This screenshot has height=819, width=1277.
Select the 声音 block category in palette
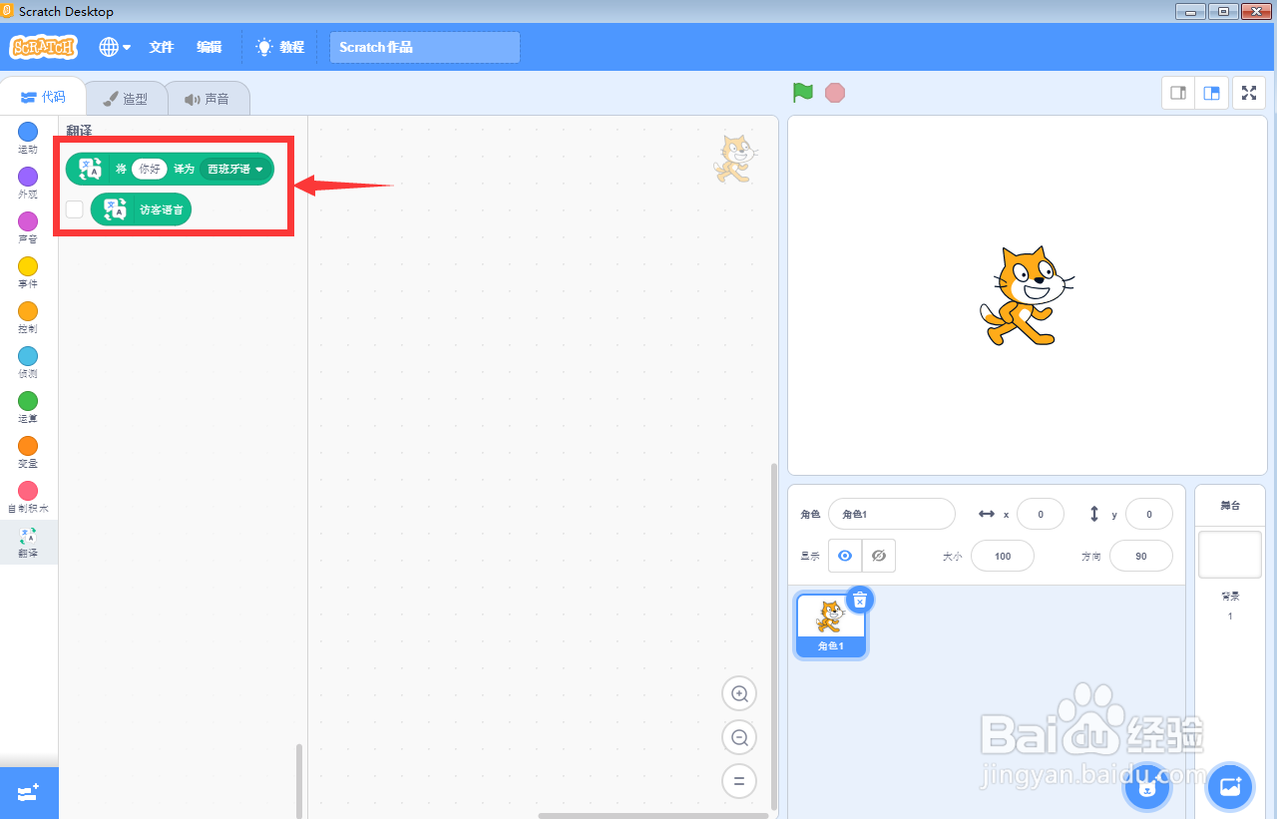click(x=28, y=227)
